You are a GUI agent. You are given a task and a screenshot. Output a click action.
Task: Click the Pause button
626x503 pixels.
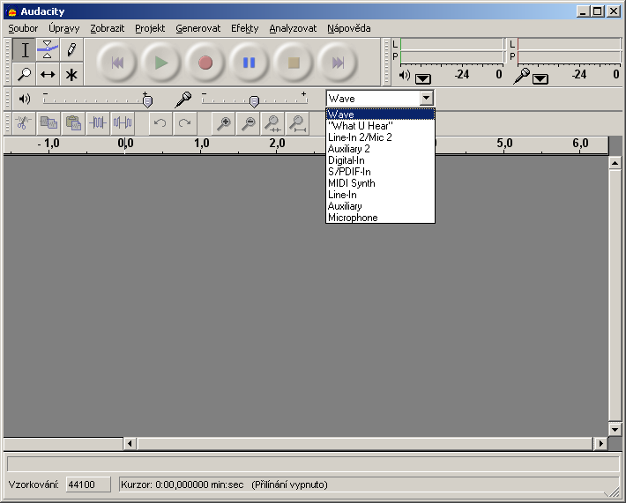pos(249,63)
